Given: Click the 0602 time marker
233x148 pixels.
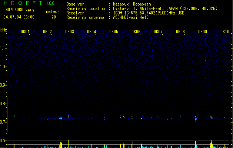Looking at the screenshot, I should pos(47,32).
